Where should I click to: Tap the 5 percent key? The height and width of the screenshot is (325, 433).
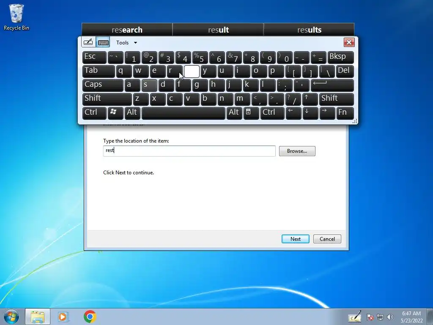[200, 58]
